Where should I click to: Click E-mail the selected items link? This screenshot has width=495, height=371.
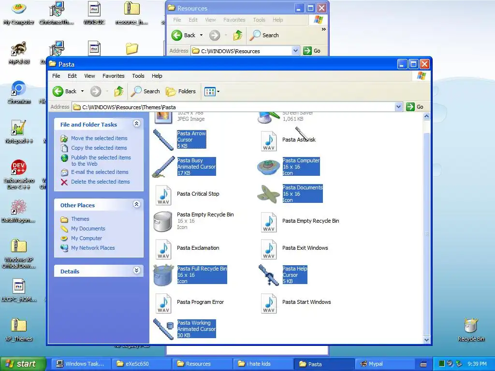click(x=100, y=172)
